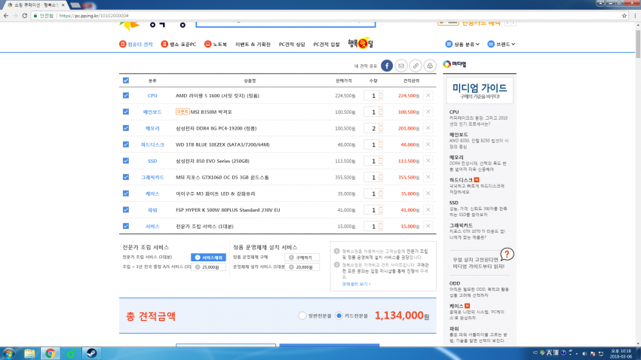Remove the 케이스 M3 row
The height and width of the screenshot is (360, 641).
428,194
